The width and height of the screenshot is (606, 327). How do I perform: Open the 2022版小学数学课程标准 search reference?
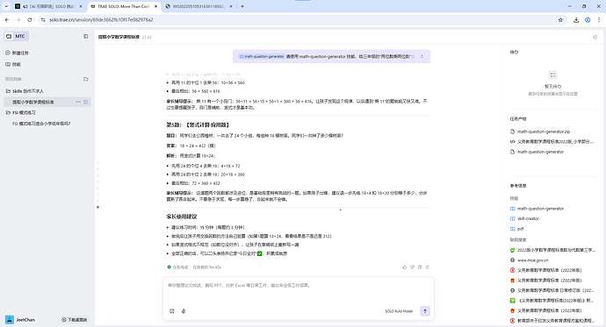click(552, 250)
